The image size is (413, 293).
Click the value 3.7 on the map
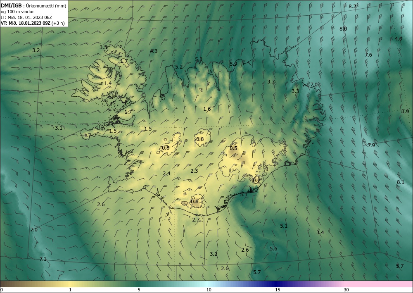271,82
